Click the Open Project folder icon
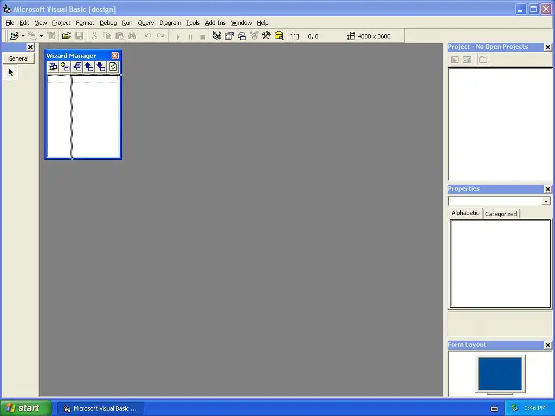The height and width of the screenshot is (416, 555). click(x=66, y=36)
